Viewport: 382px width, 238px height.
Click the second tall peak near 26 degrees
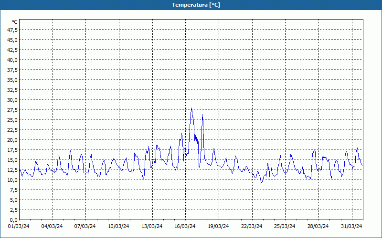[x=202, y=115]
